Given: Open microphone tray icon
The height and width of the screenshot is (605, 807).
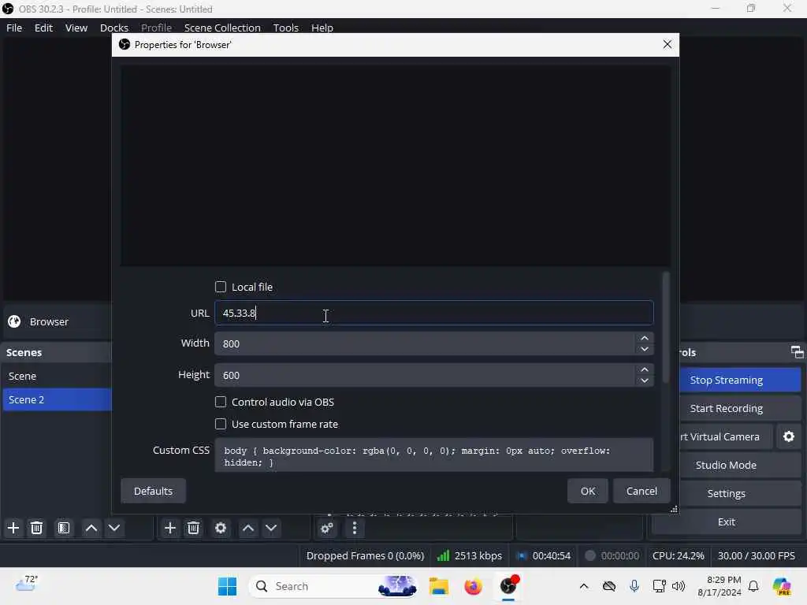Looking at the screenshot, I should (x=634, y=586).
